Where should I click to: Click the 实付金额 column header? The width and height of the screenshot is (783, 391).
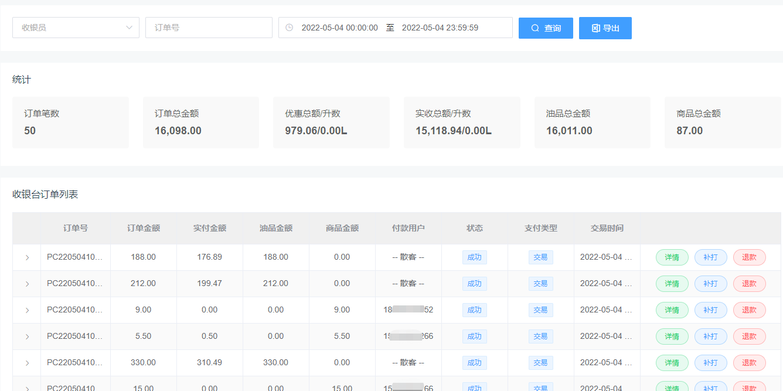click(210, 228)
